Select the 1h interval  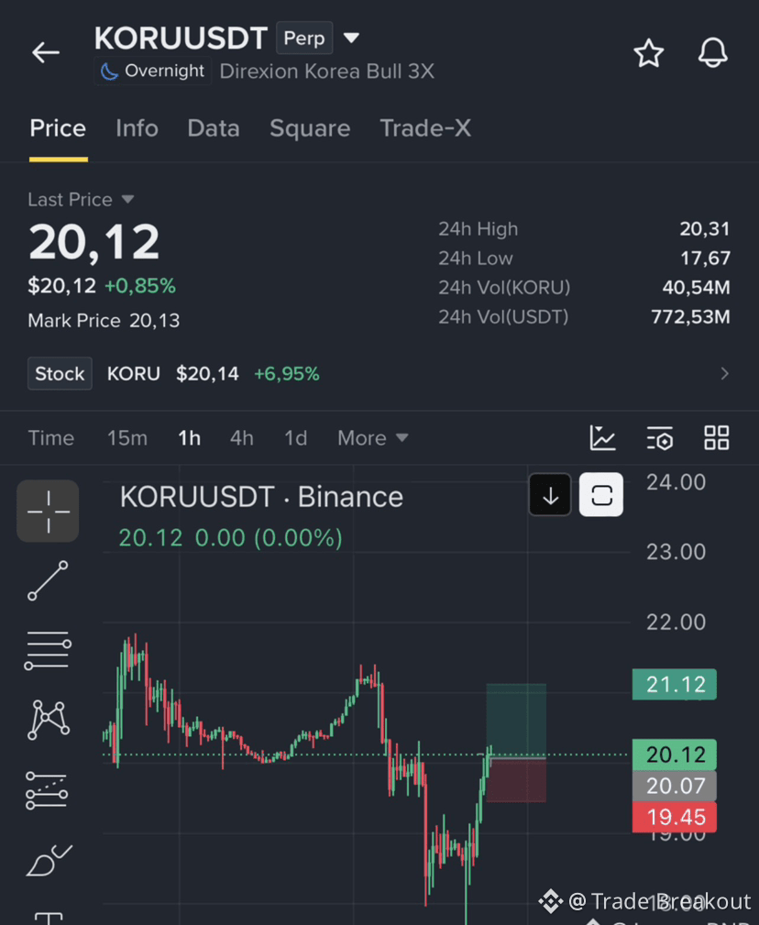[x=190, y=438]
